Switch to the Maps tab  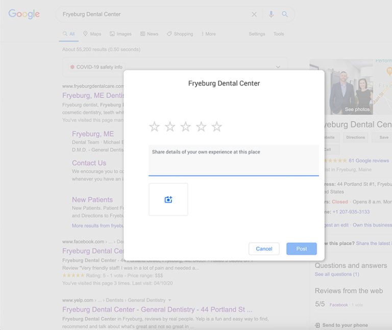point(92,34)
